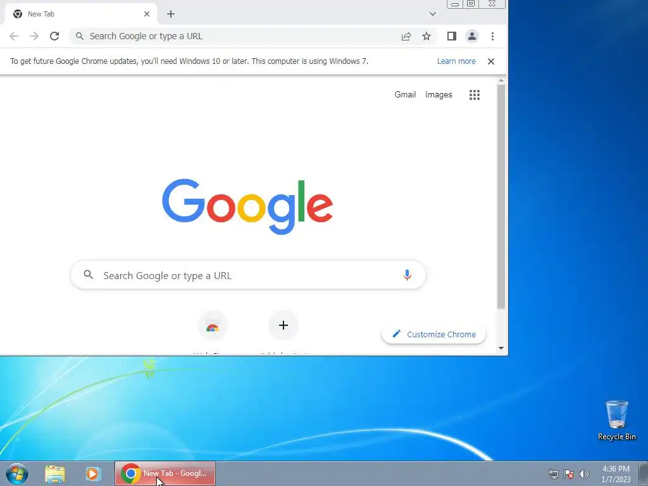Click the Google search box on page
Screen dimensions: 648x486
click(x=248, y=275)
